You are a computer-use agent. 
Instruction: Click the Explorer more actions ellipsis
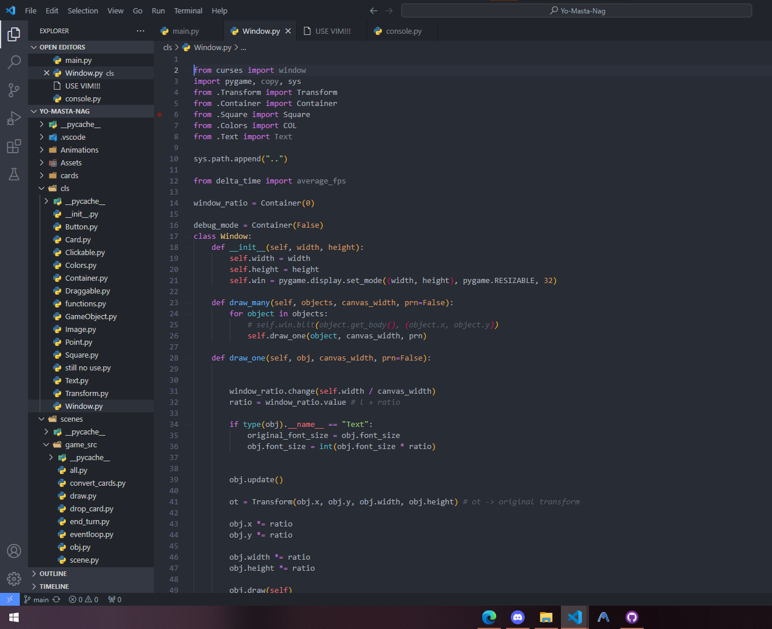(x=140, y=31)
